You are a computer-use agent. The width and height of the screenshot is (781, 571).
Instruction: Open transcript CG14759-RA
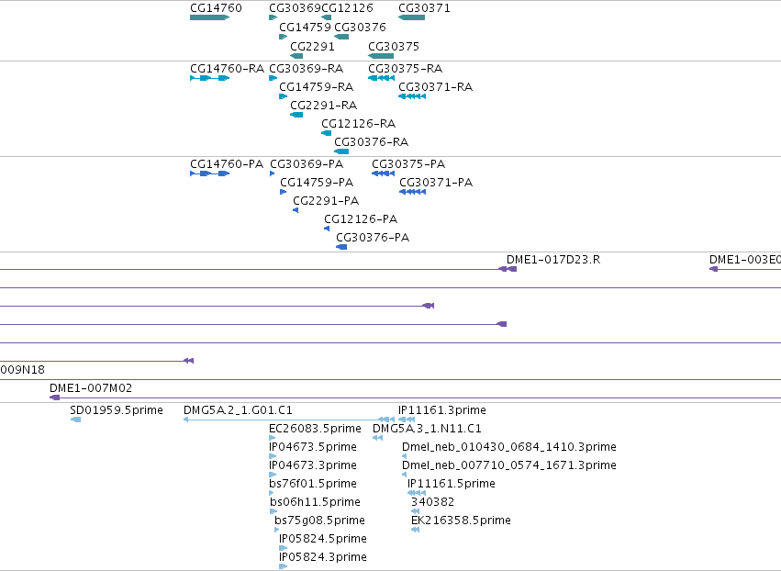(x=316, y=87)
